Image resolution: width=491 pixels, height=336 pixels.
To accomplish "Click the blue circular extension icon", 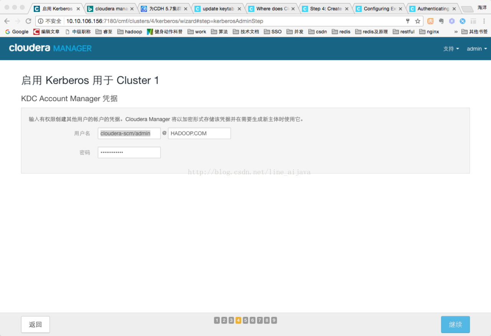I will point(463,21).
